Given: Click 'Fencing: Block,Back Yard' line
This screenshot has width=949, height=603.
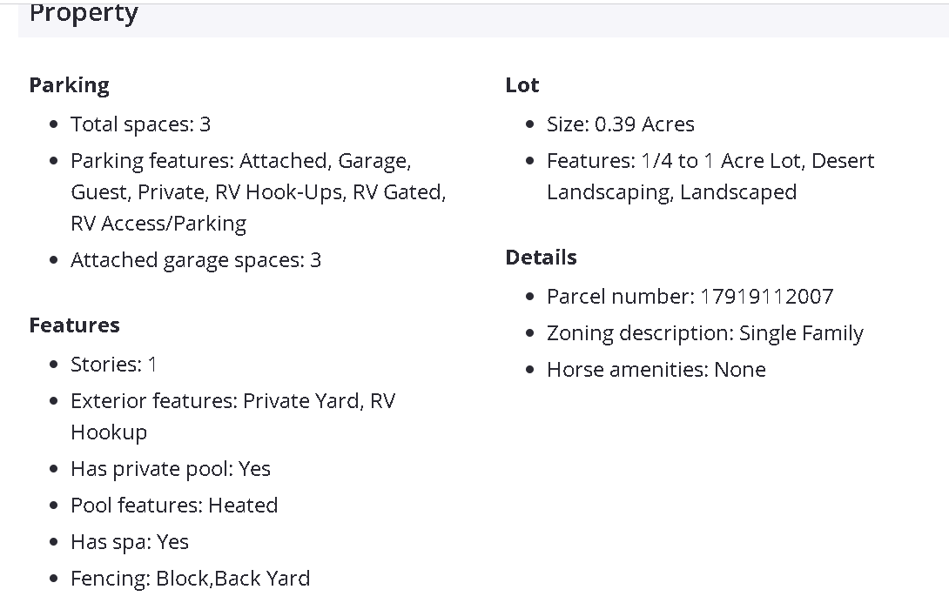Looking at the screenshot, I should 190,579.
